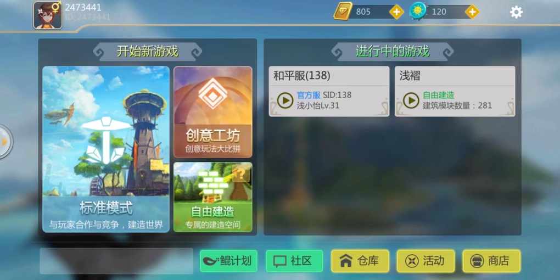Open the settings gear icon
The height and width of the screenshot is (280, 560).
point(516,12)
